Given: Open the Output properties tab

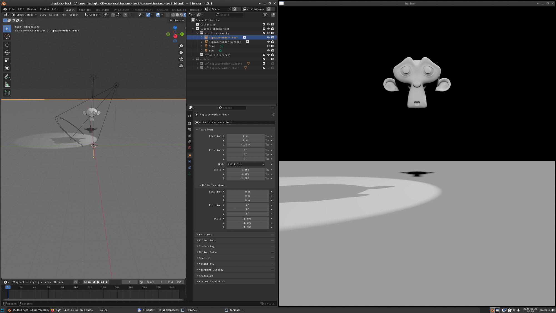Looking at the screenshot, I should [x=190, y=129].
